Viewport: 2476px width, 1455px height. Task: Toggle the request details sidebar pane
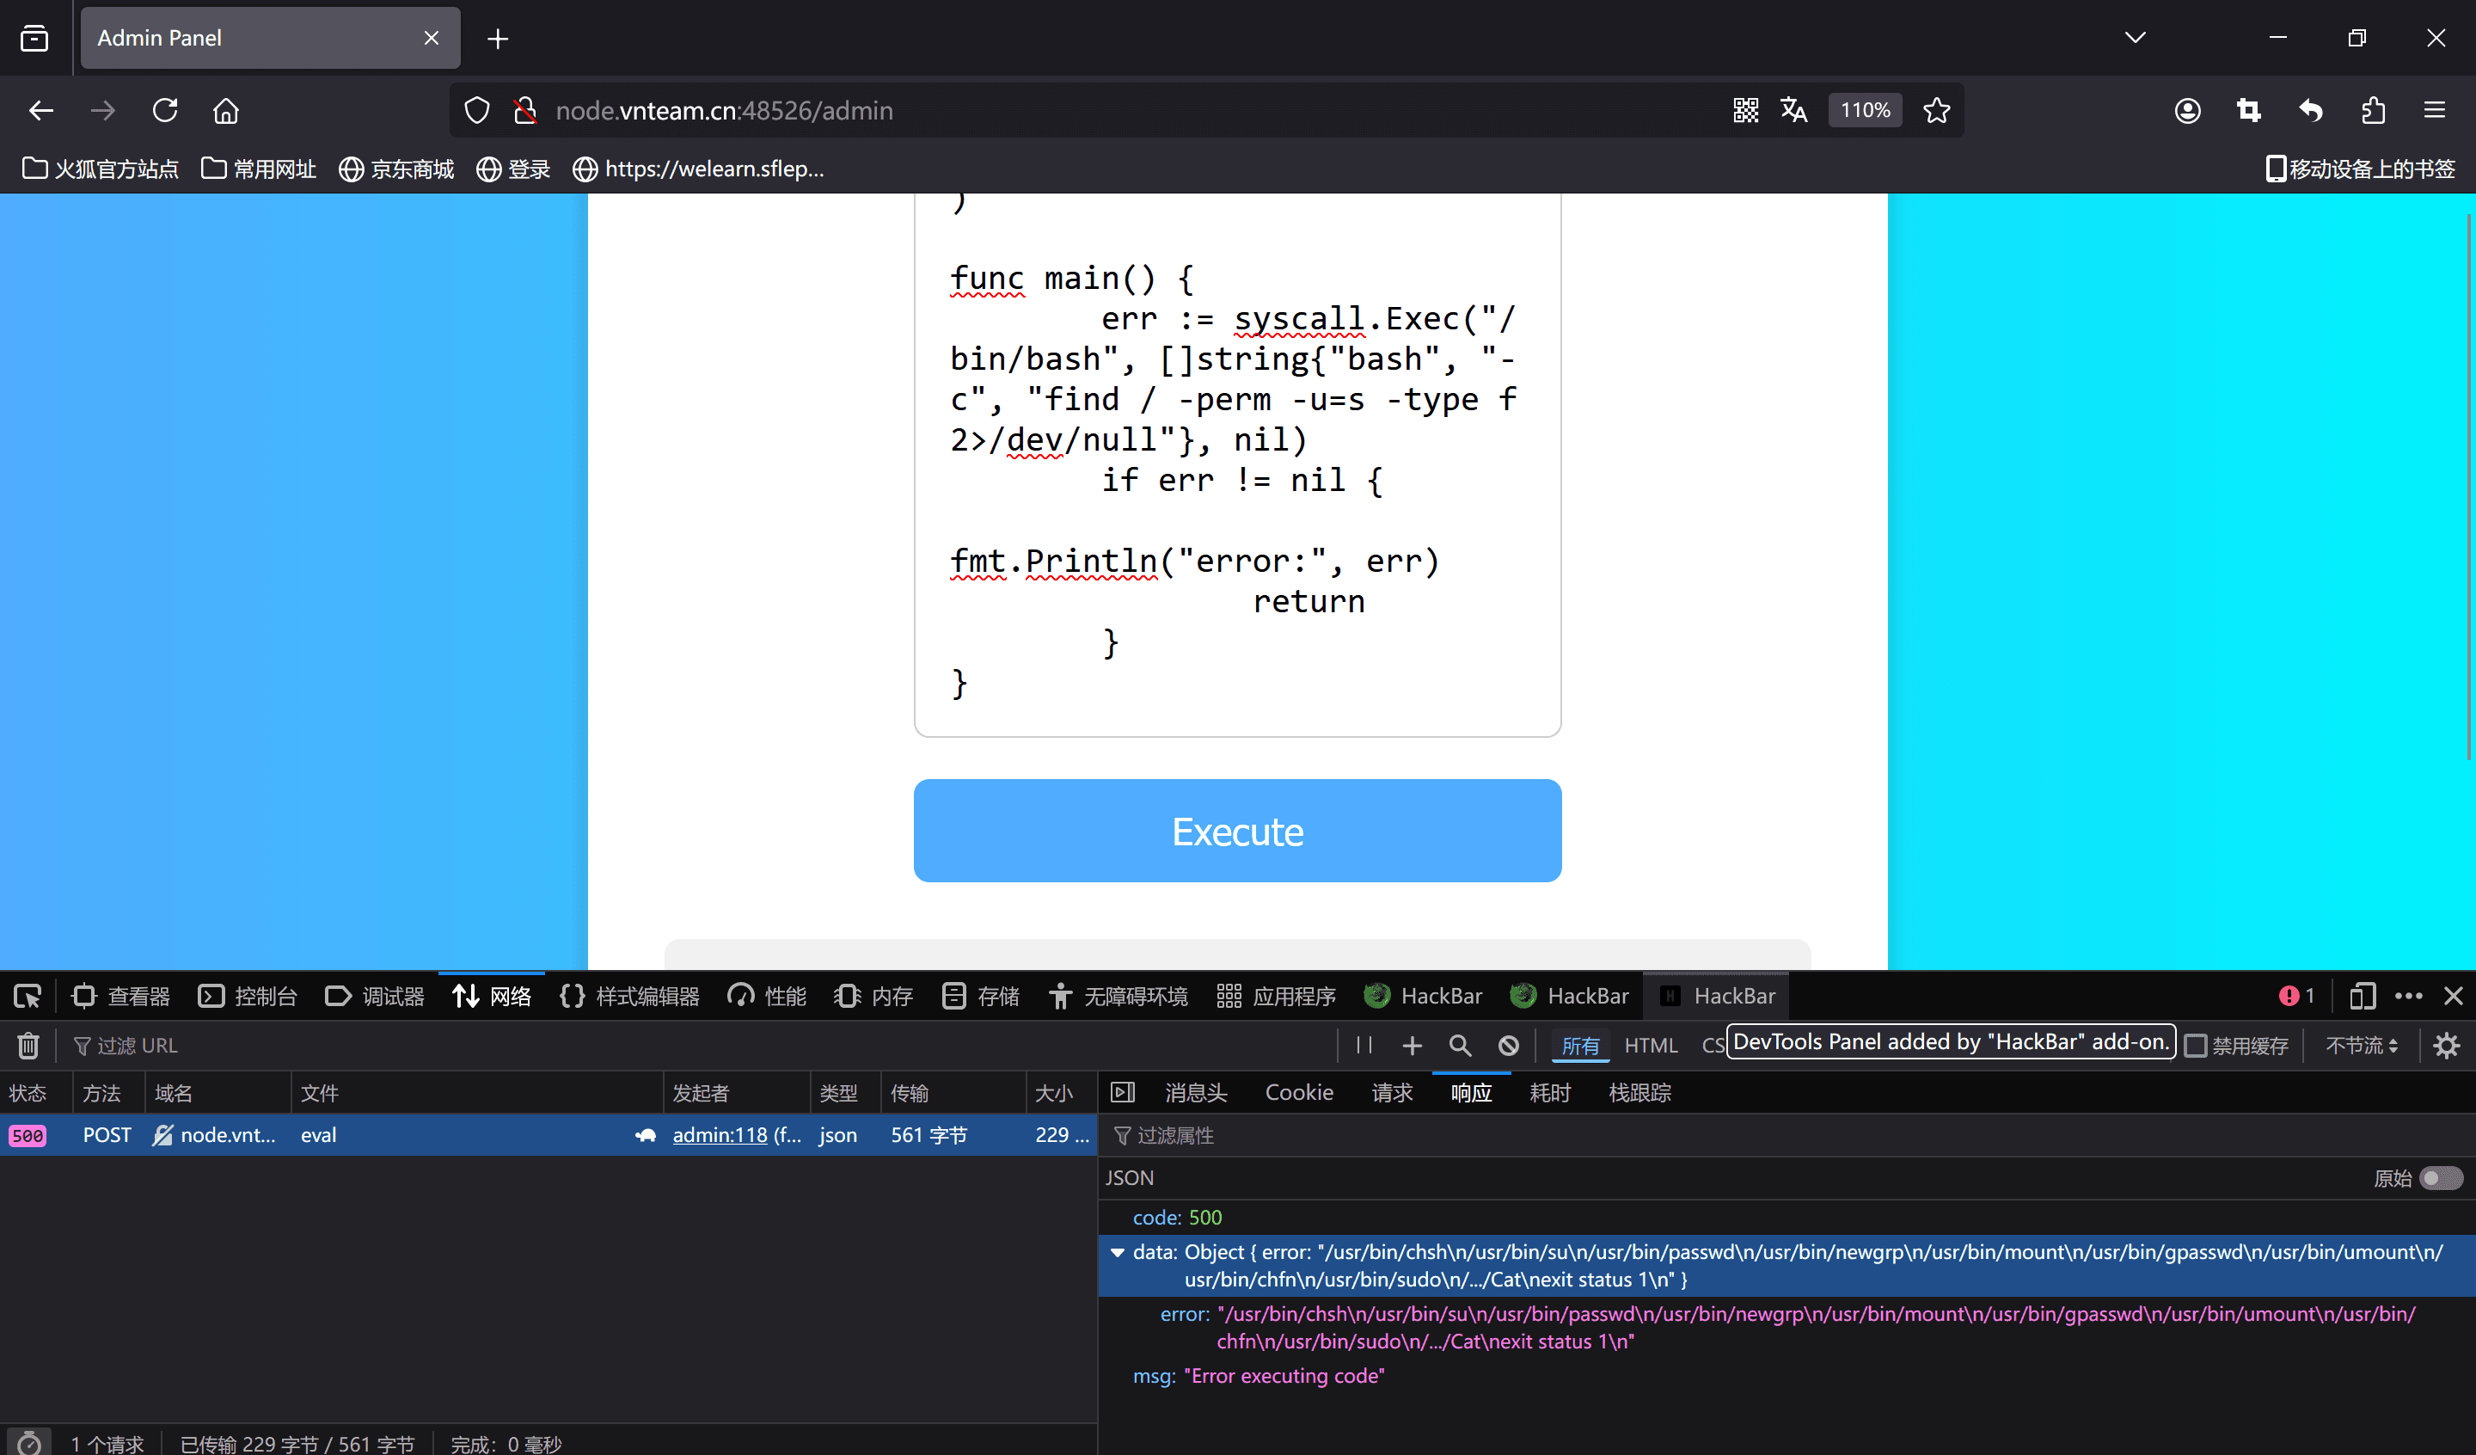1122,1092
